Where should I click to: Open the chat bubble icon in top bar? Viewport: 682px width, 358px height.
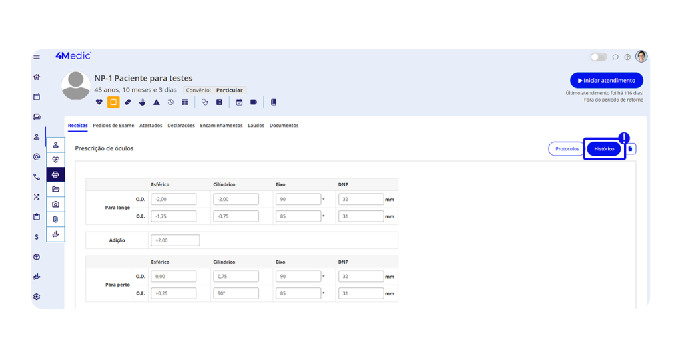(615, 57)
